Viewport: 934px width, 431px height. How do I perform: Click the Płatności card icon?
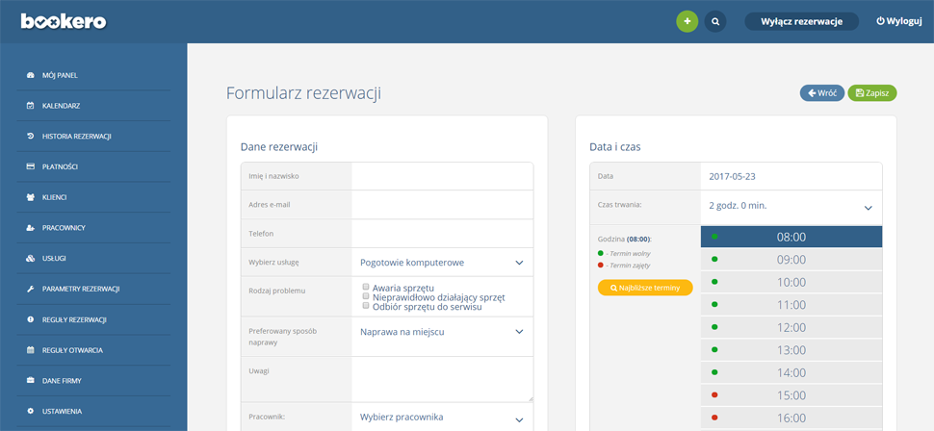31,166
